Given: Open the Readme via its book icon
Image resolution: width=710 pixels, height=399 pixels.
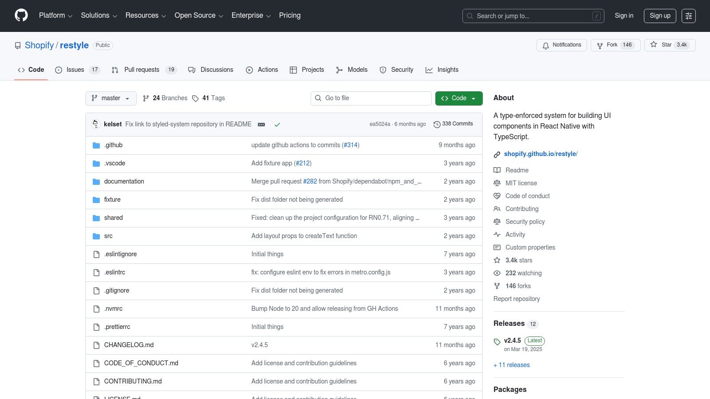Looking at the screenshot, I should [497, 170].
